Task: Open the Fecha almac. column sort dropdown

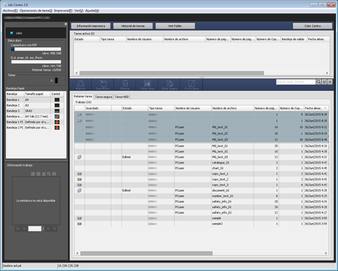Action: point(325,108)
